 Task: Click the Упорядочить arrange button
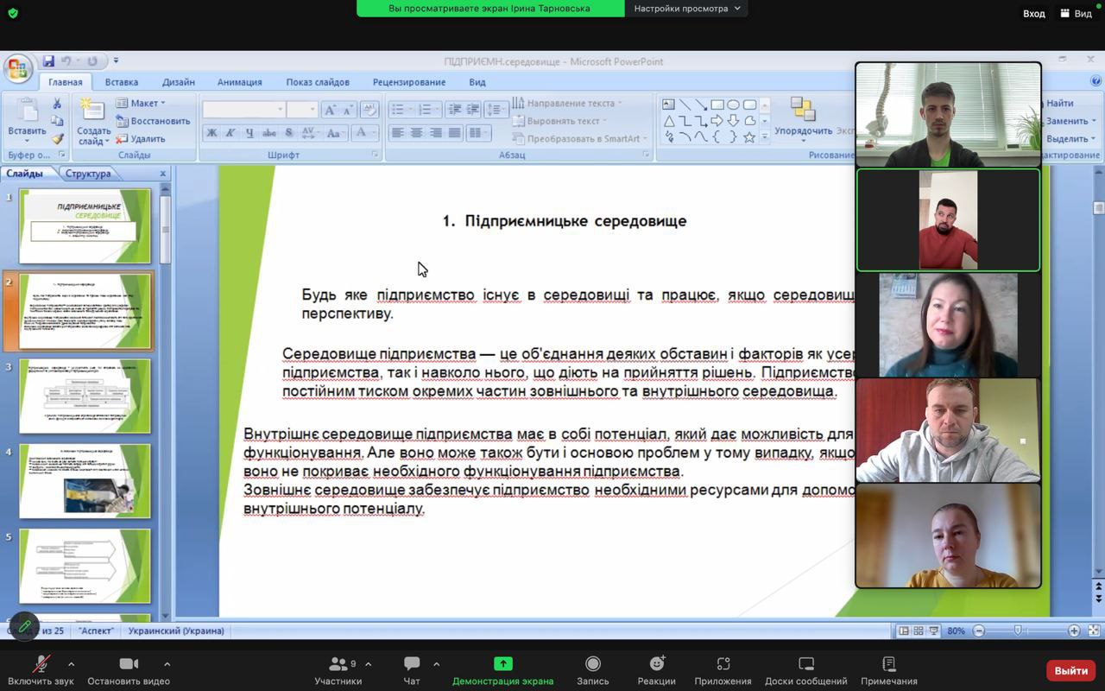pyautogui.click(x=803, y=119)
